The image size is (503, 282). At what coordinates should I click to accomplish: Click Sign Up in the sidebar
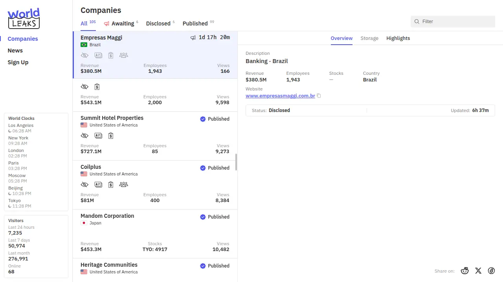pyautogui.click(x=18, y=62)
